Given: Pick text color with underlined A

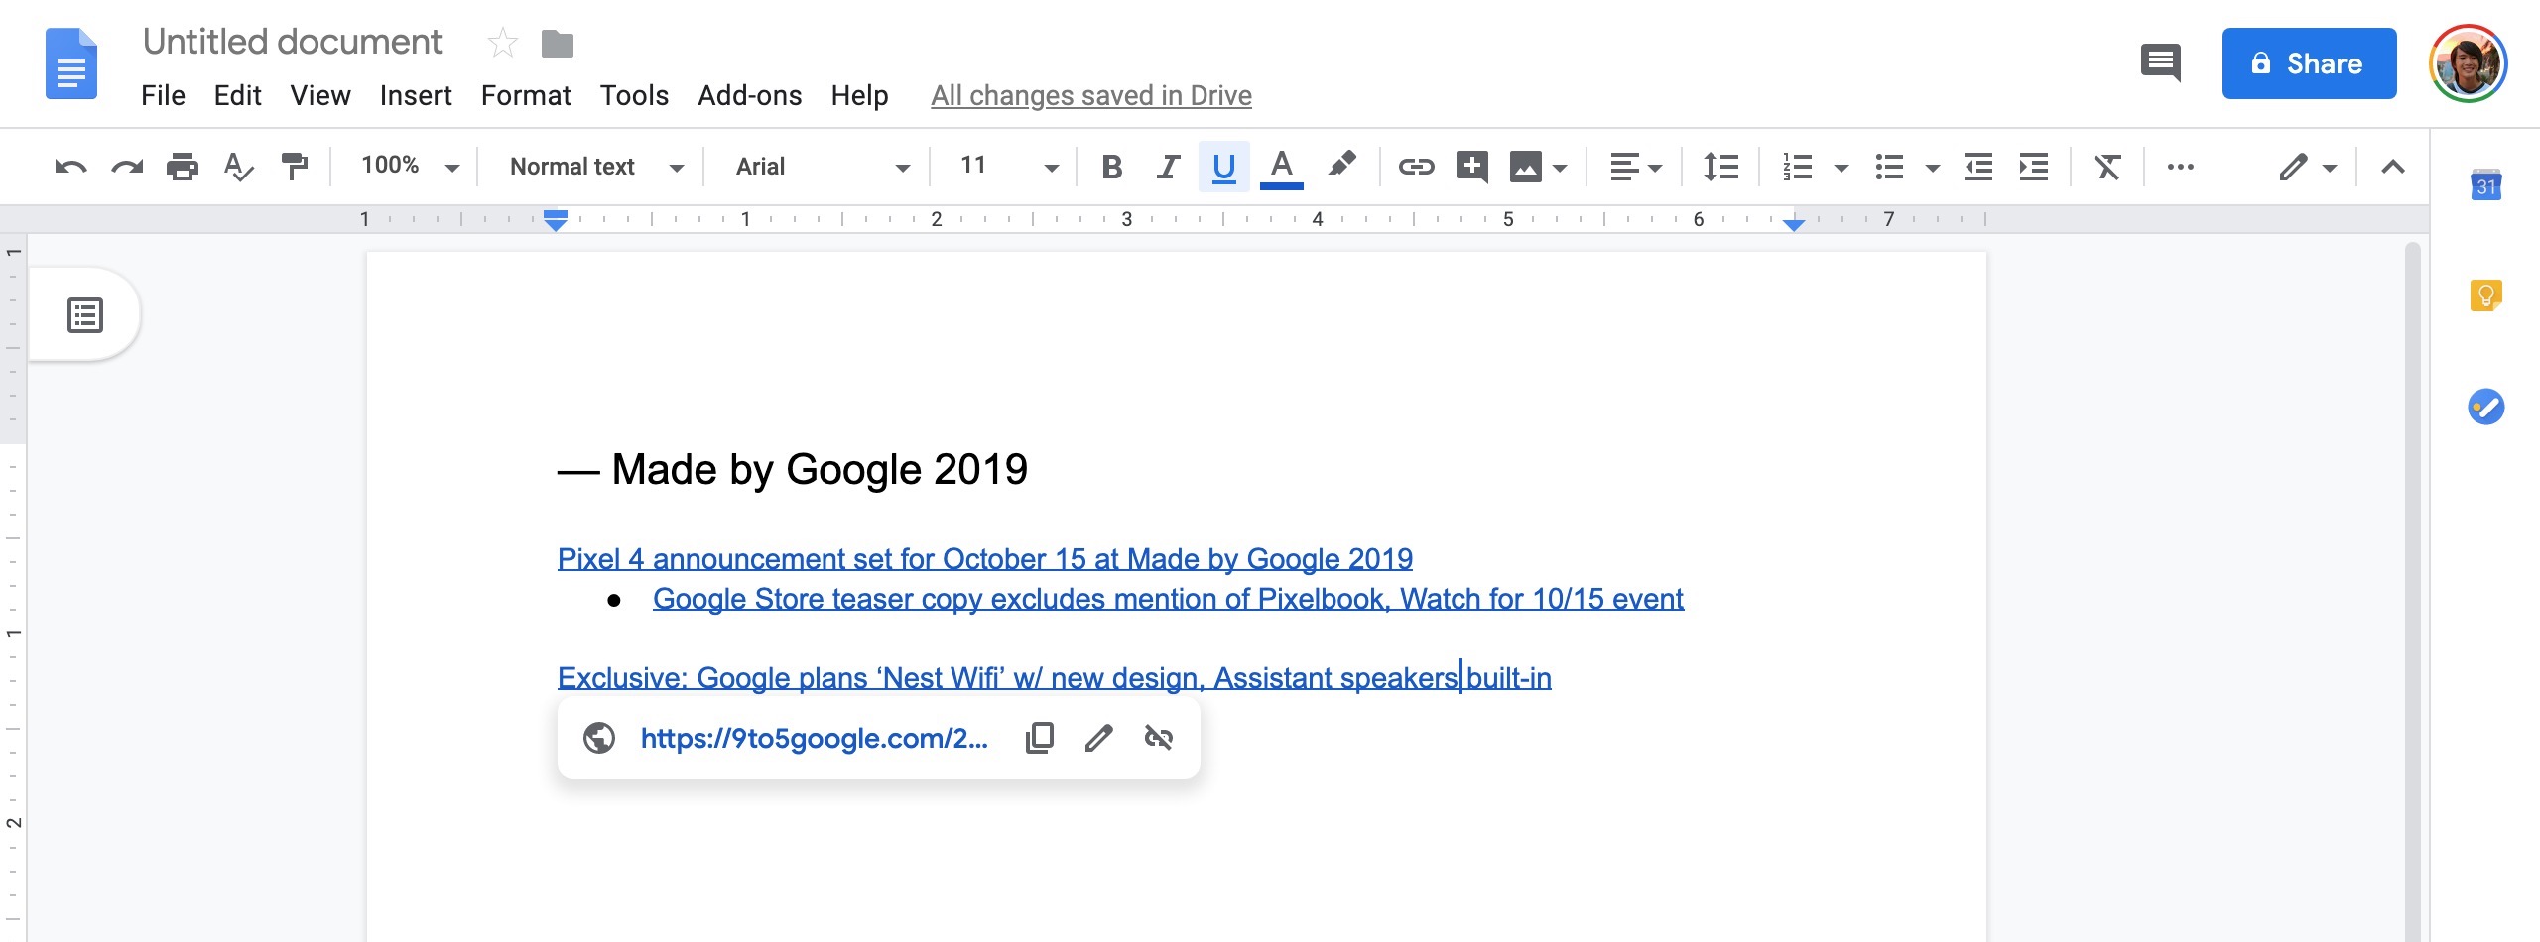Looking at the screenshot, I should pos(1281,167).
